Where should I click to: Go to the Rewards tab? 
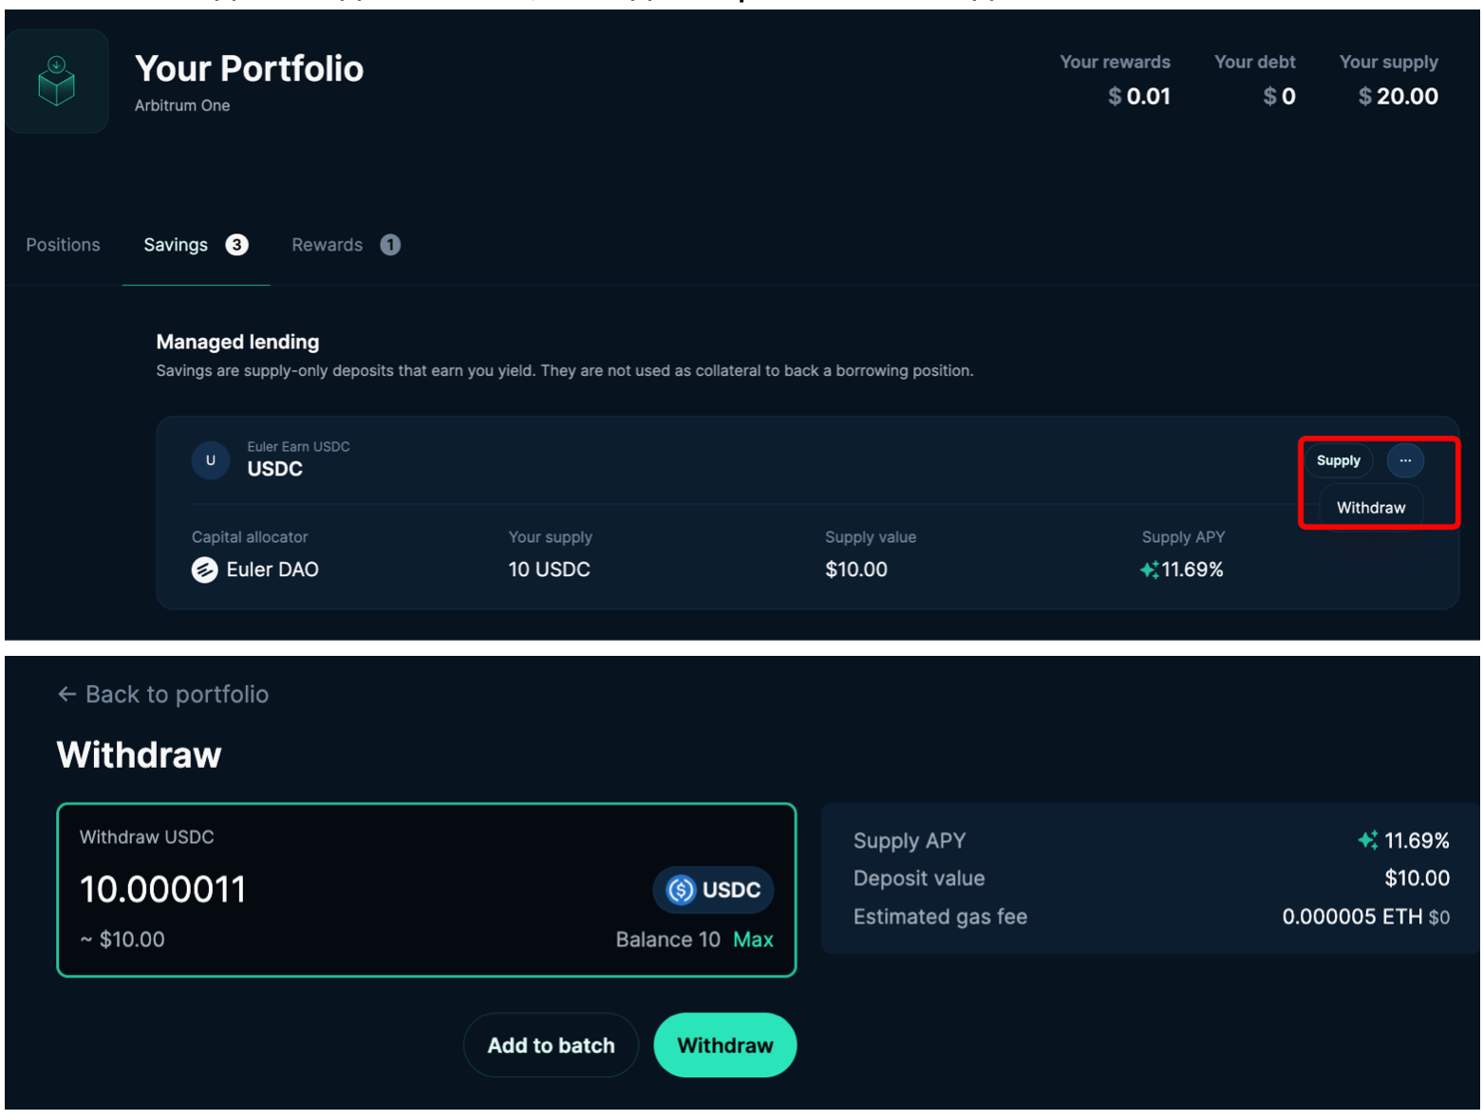point(327,245)
